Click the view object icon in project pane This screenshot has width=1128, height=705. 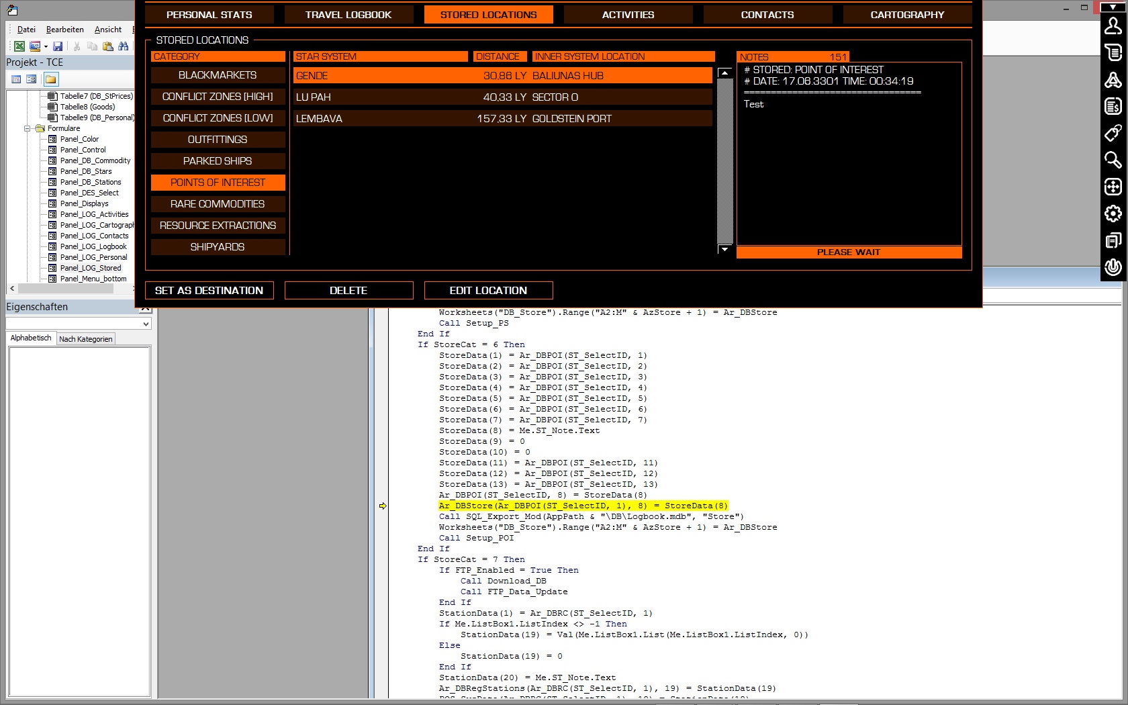tap(32, 79)
